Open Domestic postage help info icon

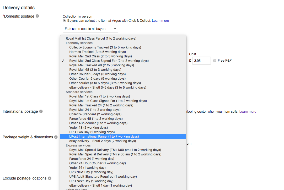pyautogui.click(x=37, y=16)
